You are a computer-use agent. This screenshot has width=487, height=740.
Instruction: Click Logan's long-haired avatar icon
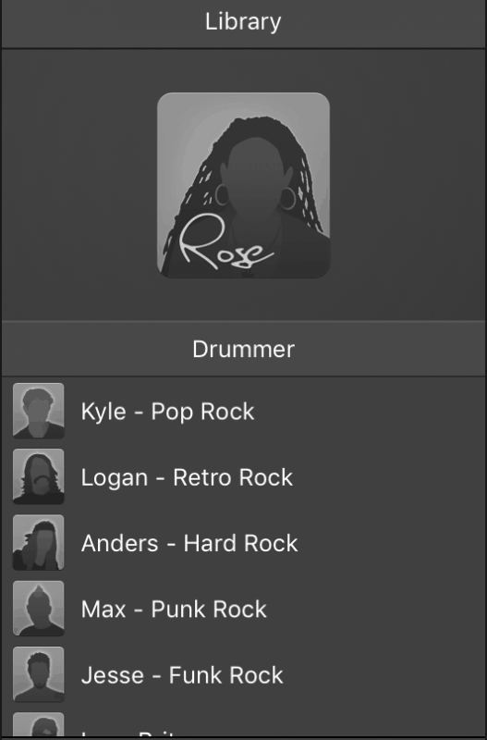point(38,476)
